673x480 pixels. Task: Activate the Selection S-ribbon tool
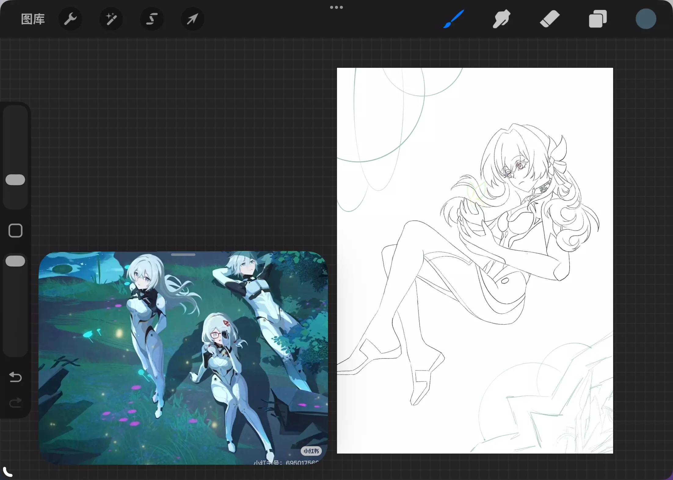[152, 19]
